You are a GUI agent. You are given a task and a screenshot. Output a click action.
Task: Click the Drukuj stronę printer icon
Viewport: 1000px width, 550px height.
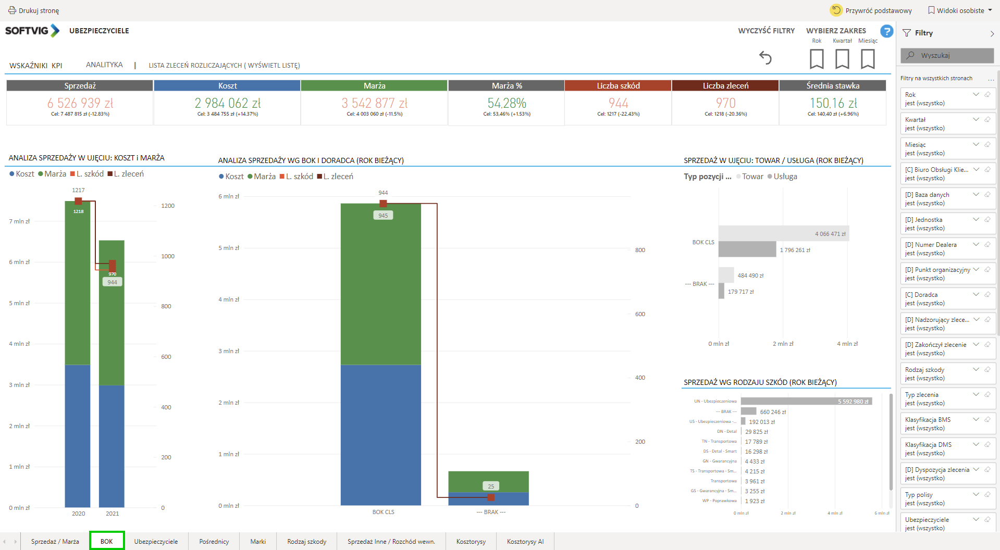(12, 10)
